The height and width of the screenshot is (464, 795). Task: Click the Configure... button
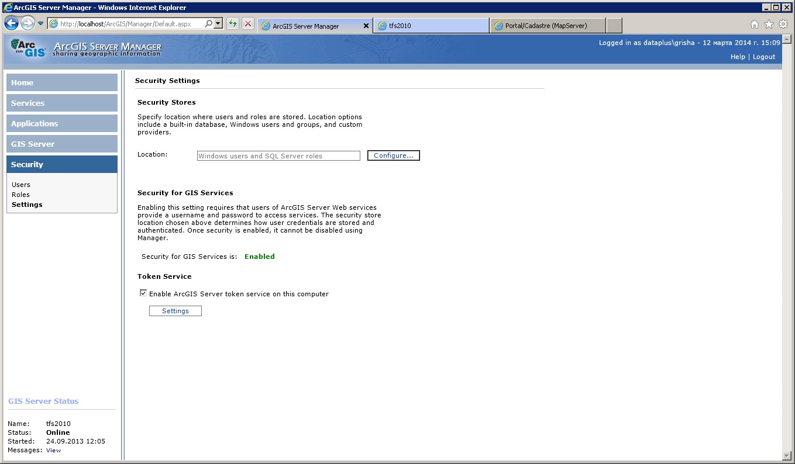[x=394, y=155]
